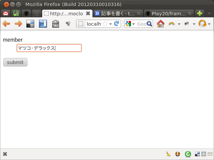Maximize the Firefox window
Screen dimensions: 214x160
coord(19,4)
